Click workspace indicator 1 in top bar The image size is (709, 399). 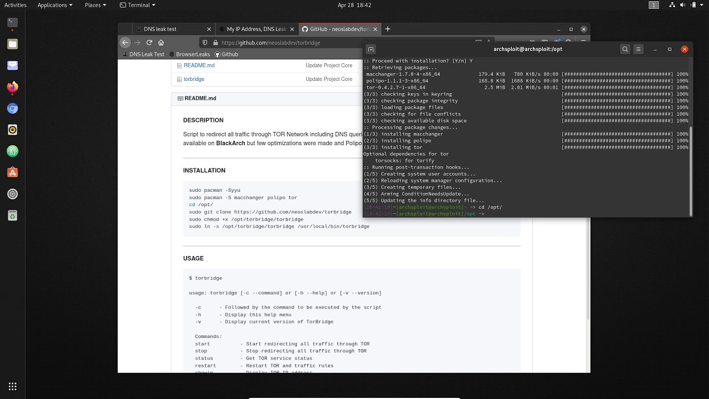[654, 5]
